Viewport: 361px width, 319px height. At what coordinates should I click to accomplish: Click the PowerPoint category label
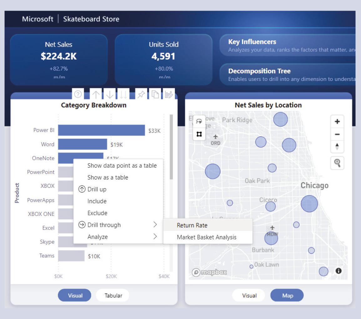coord(41,172)
